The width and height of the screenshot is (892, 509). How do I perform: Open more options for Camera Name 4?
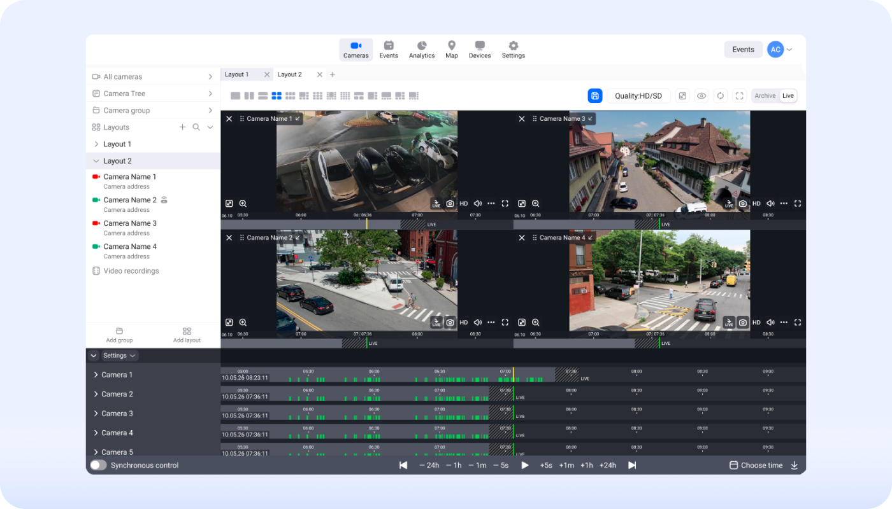[784, 323]
